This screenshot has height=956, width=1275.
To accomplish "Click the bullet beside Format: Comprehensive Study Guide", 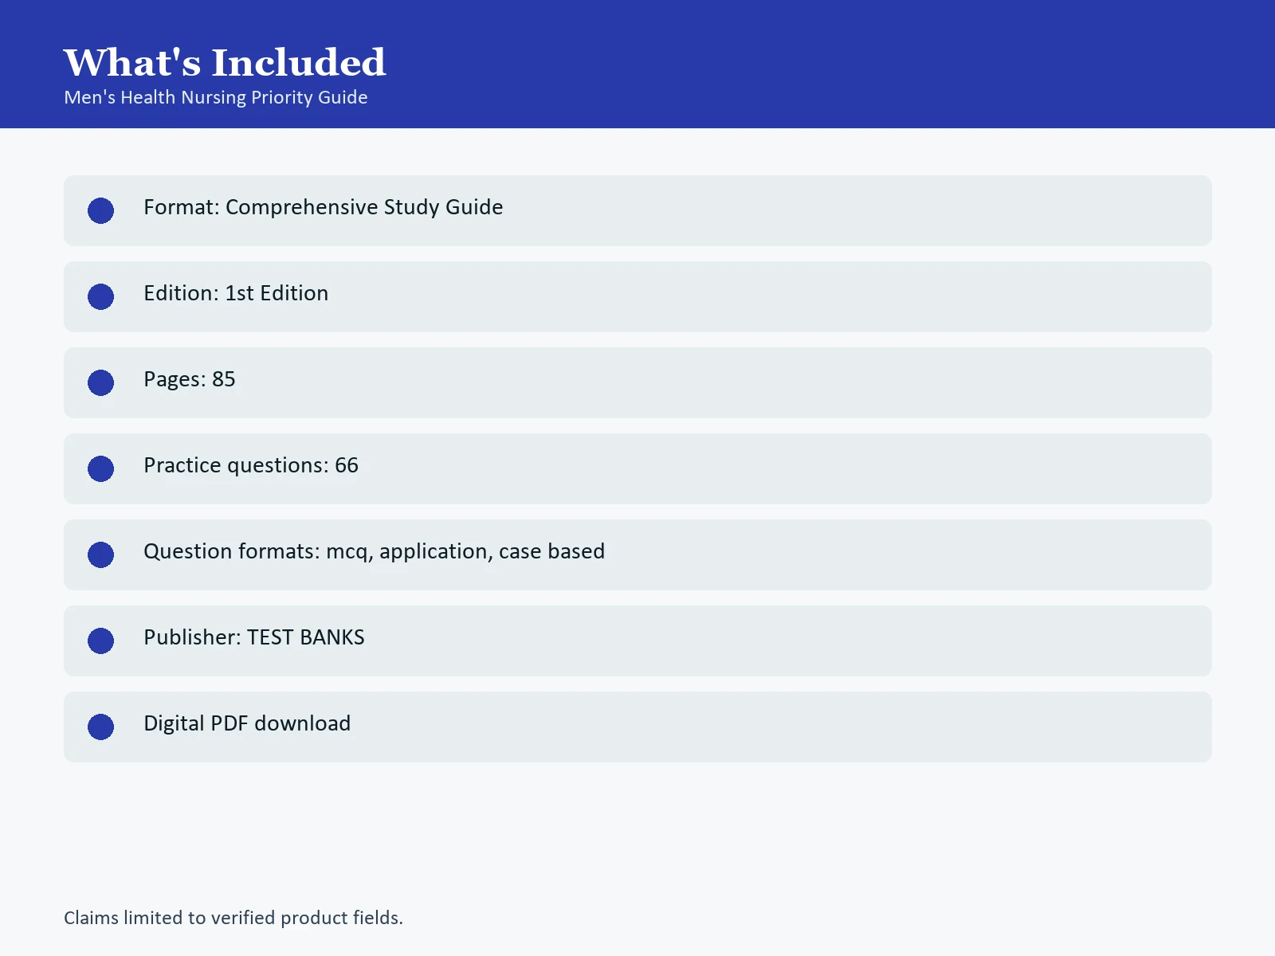I will [100, 210].
